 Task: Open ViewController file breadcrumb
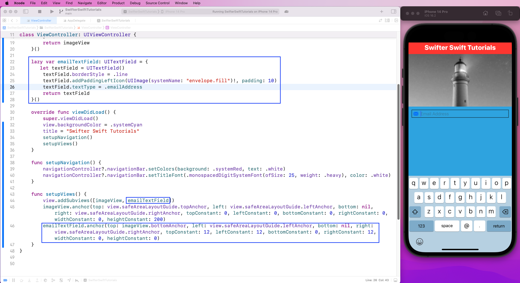coord(89,28)
